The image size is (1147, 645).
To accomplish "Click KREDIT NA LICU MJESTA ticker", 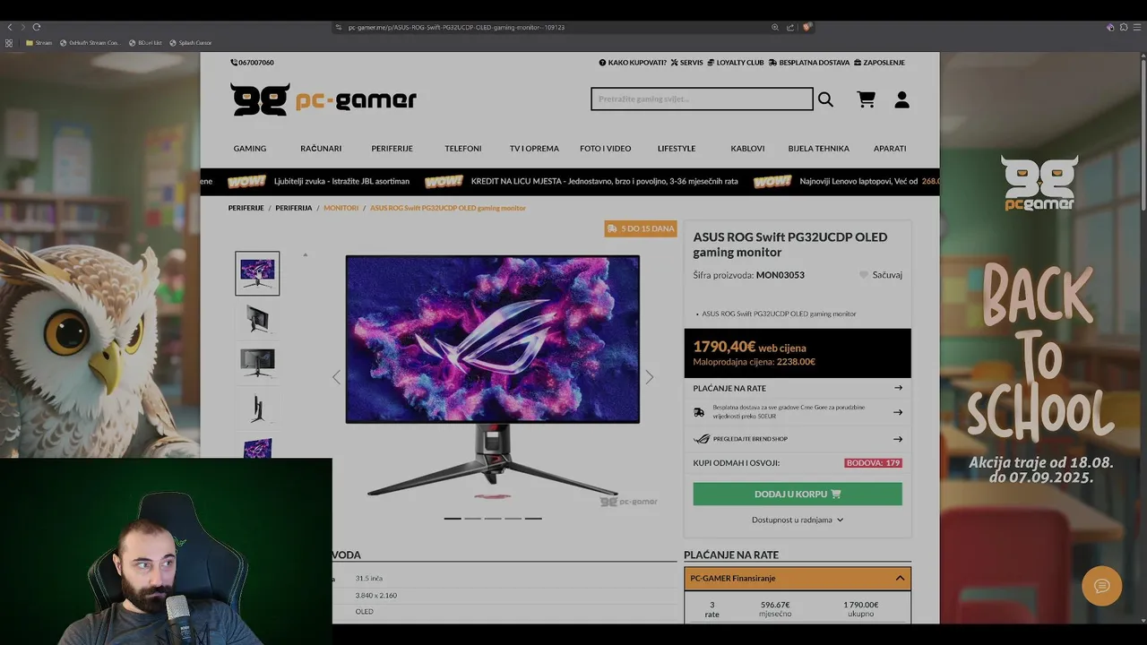I will click(605, 181).
